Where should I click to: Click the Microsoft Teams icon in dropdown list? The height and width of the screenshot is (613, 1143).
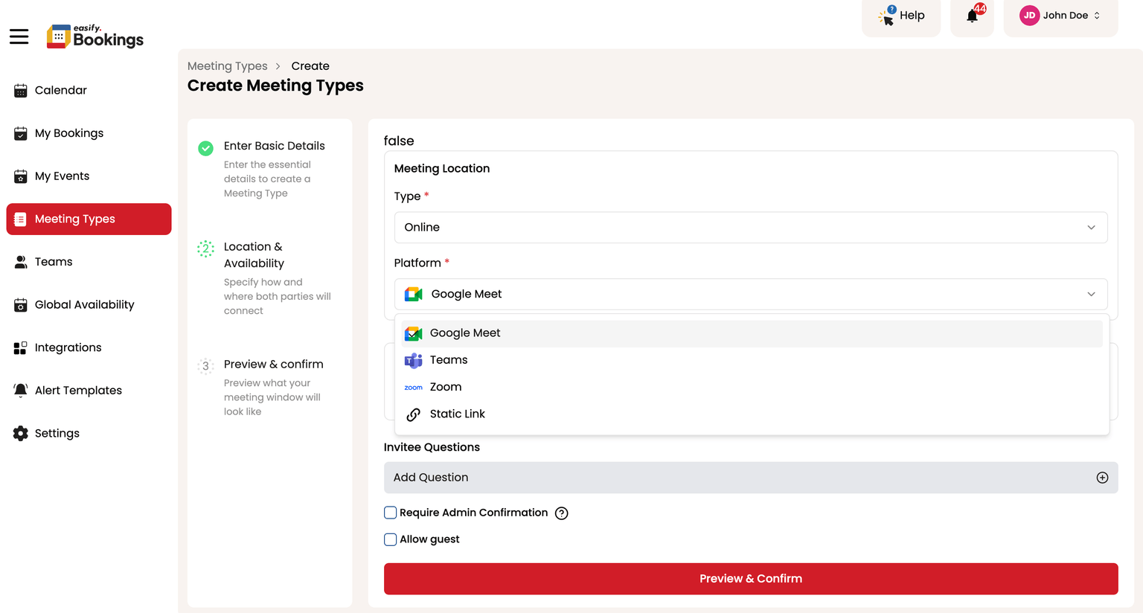click(x=413, y=361)
